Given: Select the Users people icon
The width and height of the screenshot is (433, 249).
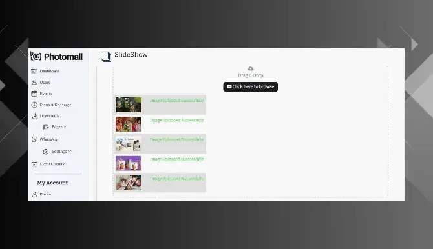Looking at the screenshot, I should [x=34, y=83].
